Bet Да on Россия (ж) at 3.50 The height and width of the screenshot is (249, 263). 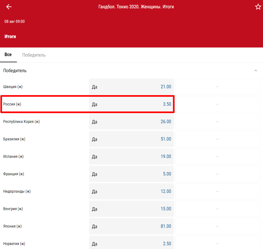(x=132, y=104)
